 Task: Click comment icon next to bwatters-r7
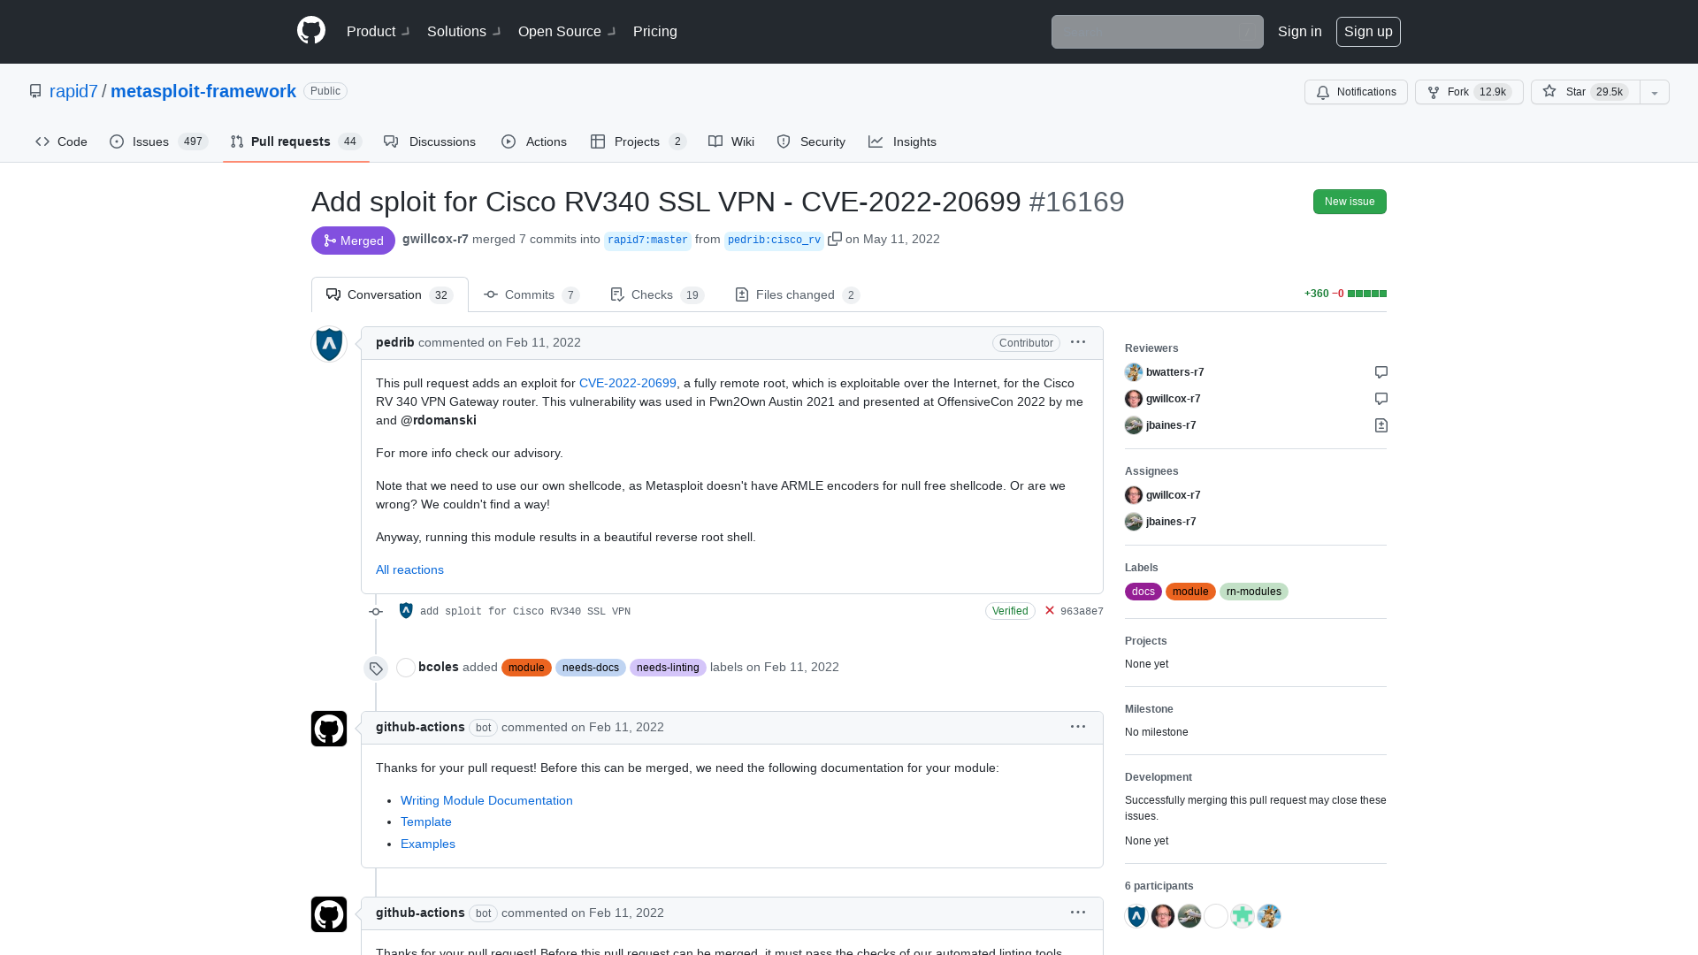coord(1381,372)
